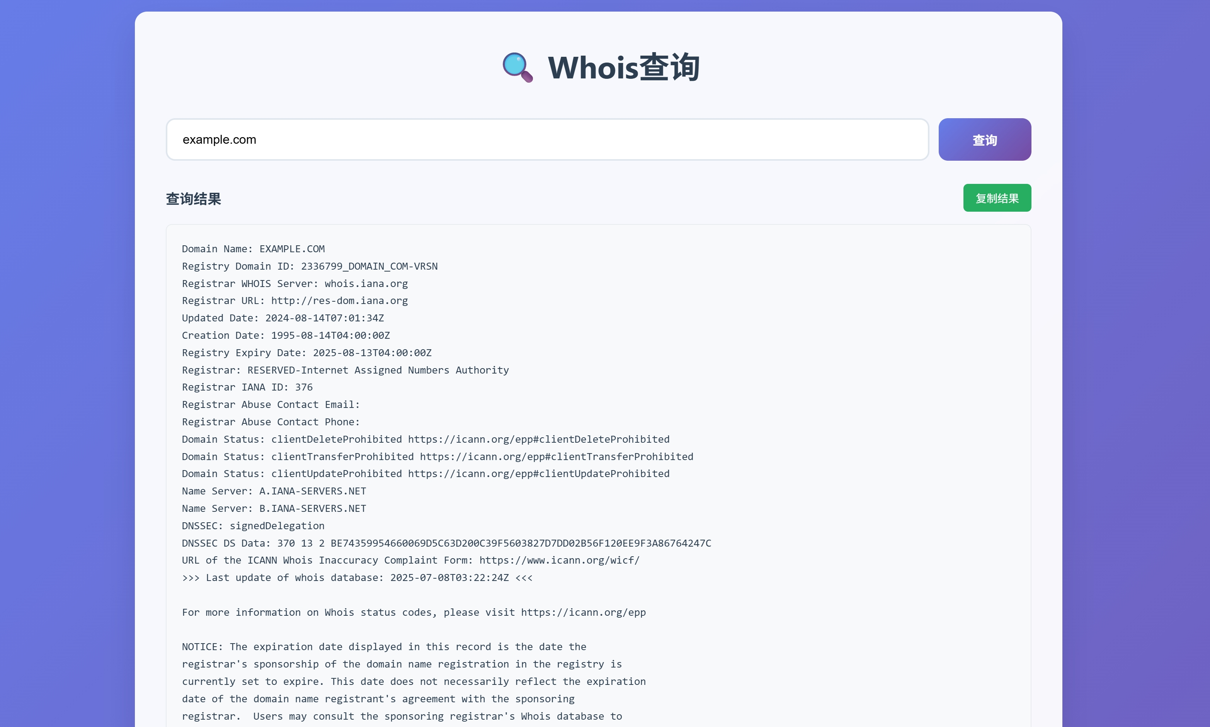
Task: Click the http://res-dom.iana.org registrar URL
Action: [x=339, y=301]
